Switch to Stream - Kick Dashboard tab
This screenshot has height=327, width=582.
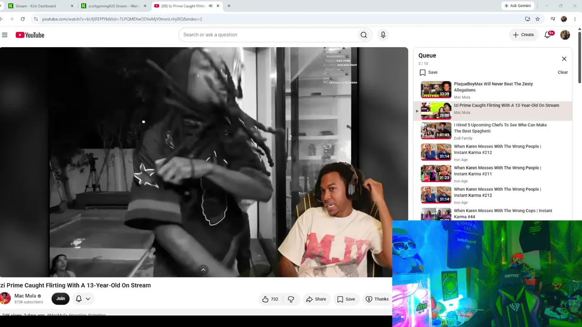41,6
